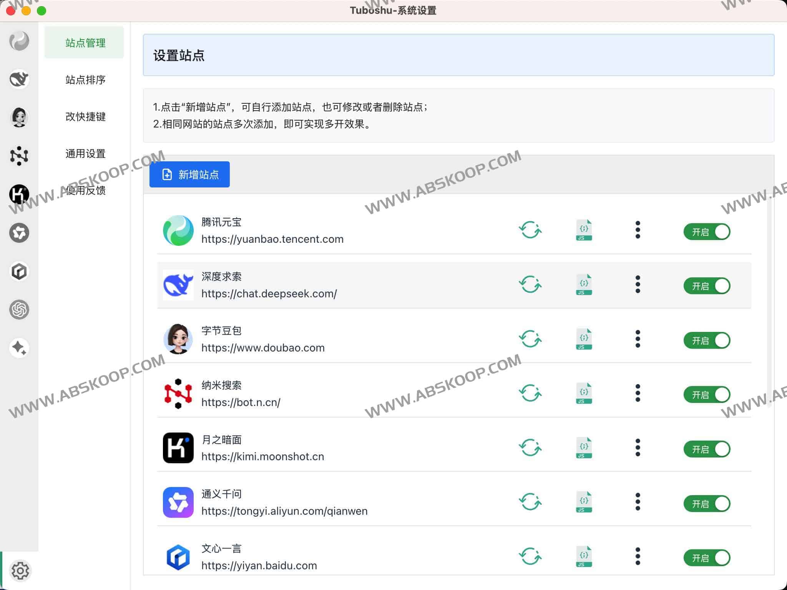Open the 改快捷键 settings section
Image resolution: width=787 pixels, height=590 pixels.
coord(85,117)
